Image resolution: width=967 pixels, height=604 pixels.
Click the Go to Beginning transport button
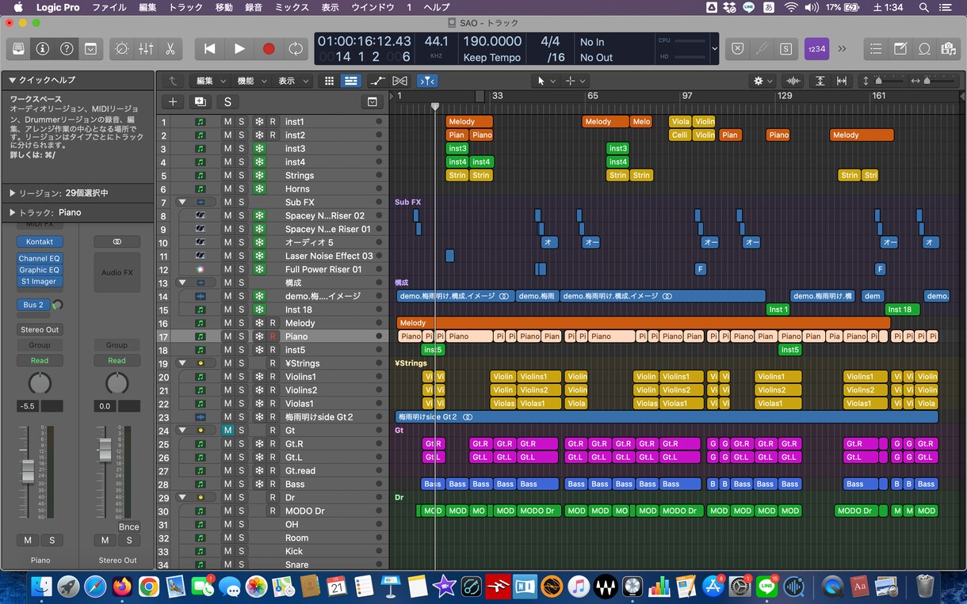209,49
